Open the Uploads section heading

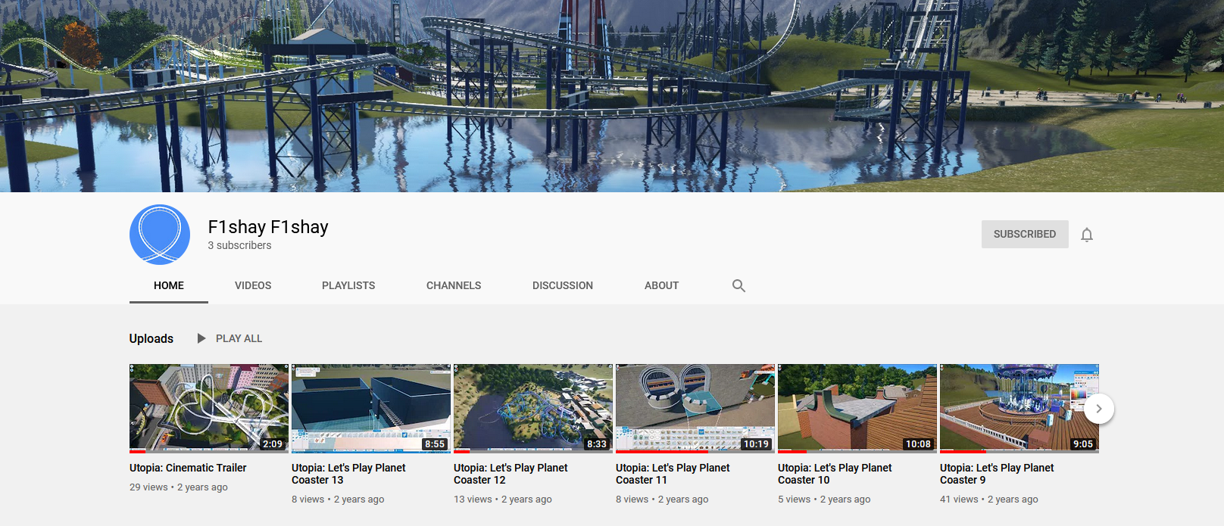(x=151, y=338)
